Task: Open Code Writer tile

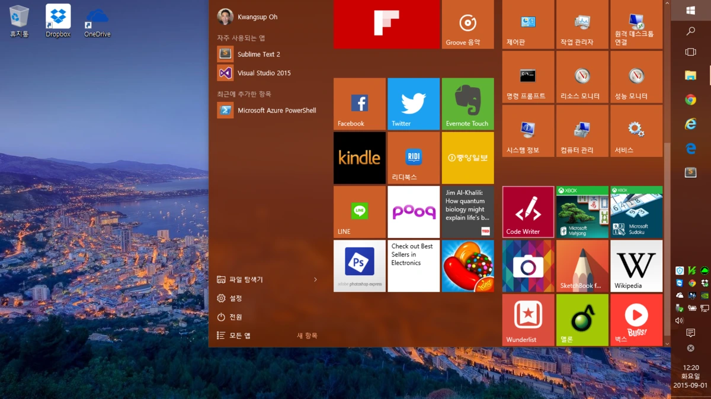Action: [x=529, y=212]
